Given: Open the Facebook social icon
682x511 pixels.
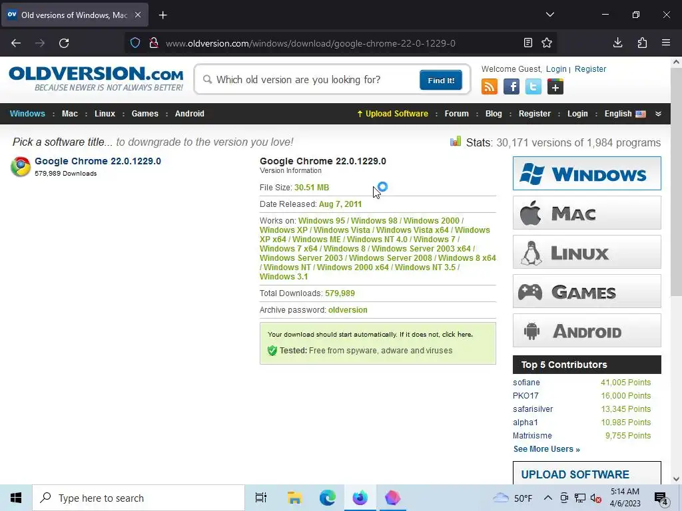Looking at the screenshot, I should 511,86.
